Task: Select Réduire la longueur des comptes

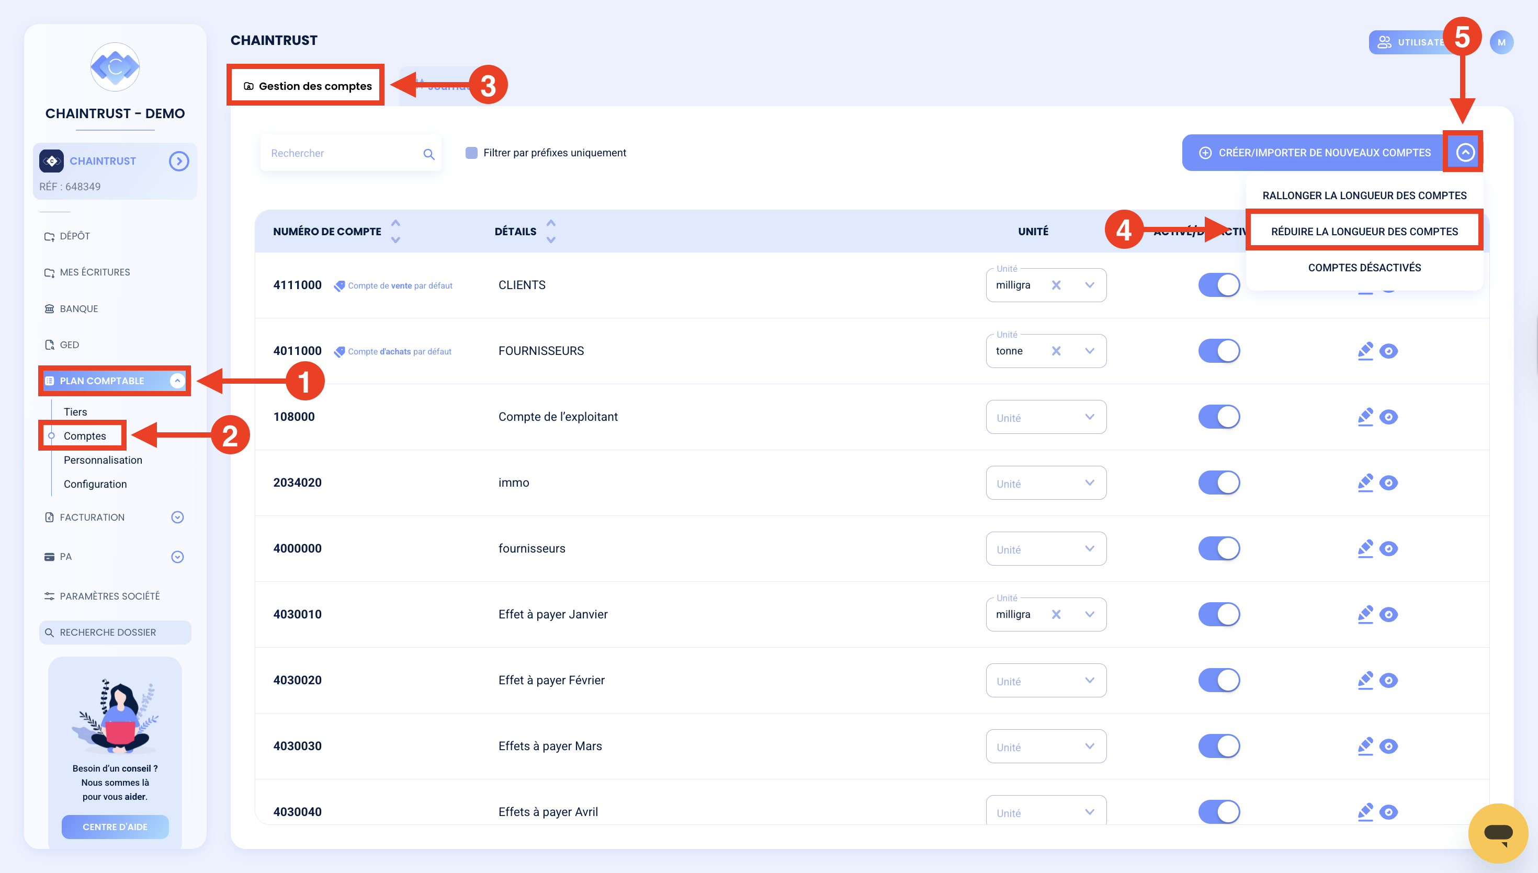Action: pyautogui.click(x=1364, y=232)
